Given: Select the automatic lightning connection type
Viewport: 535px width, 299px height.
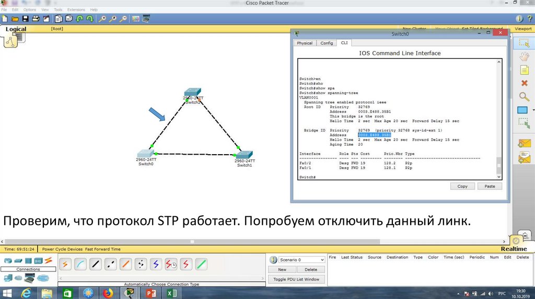Looking at the screenshot, I should pos(65,264).
